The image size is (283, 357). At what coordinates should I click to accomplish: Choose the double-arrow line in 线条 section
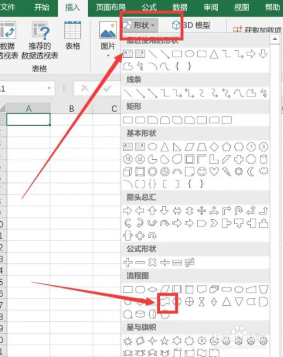(x=152, y=93)
